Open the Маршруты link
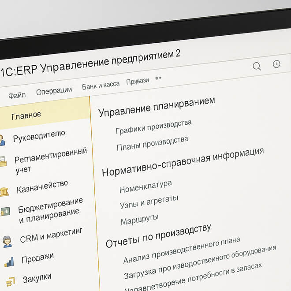 coord(140,220)
